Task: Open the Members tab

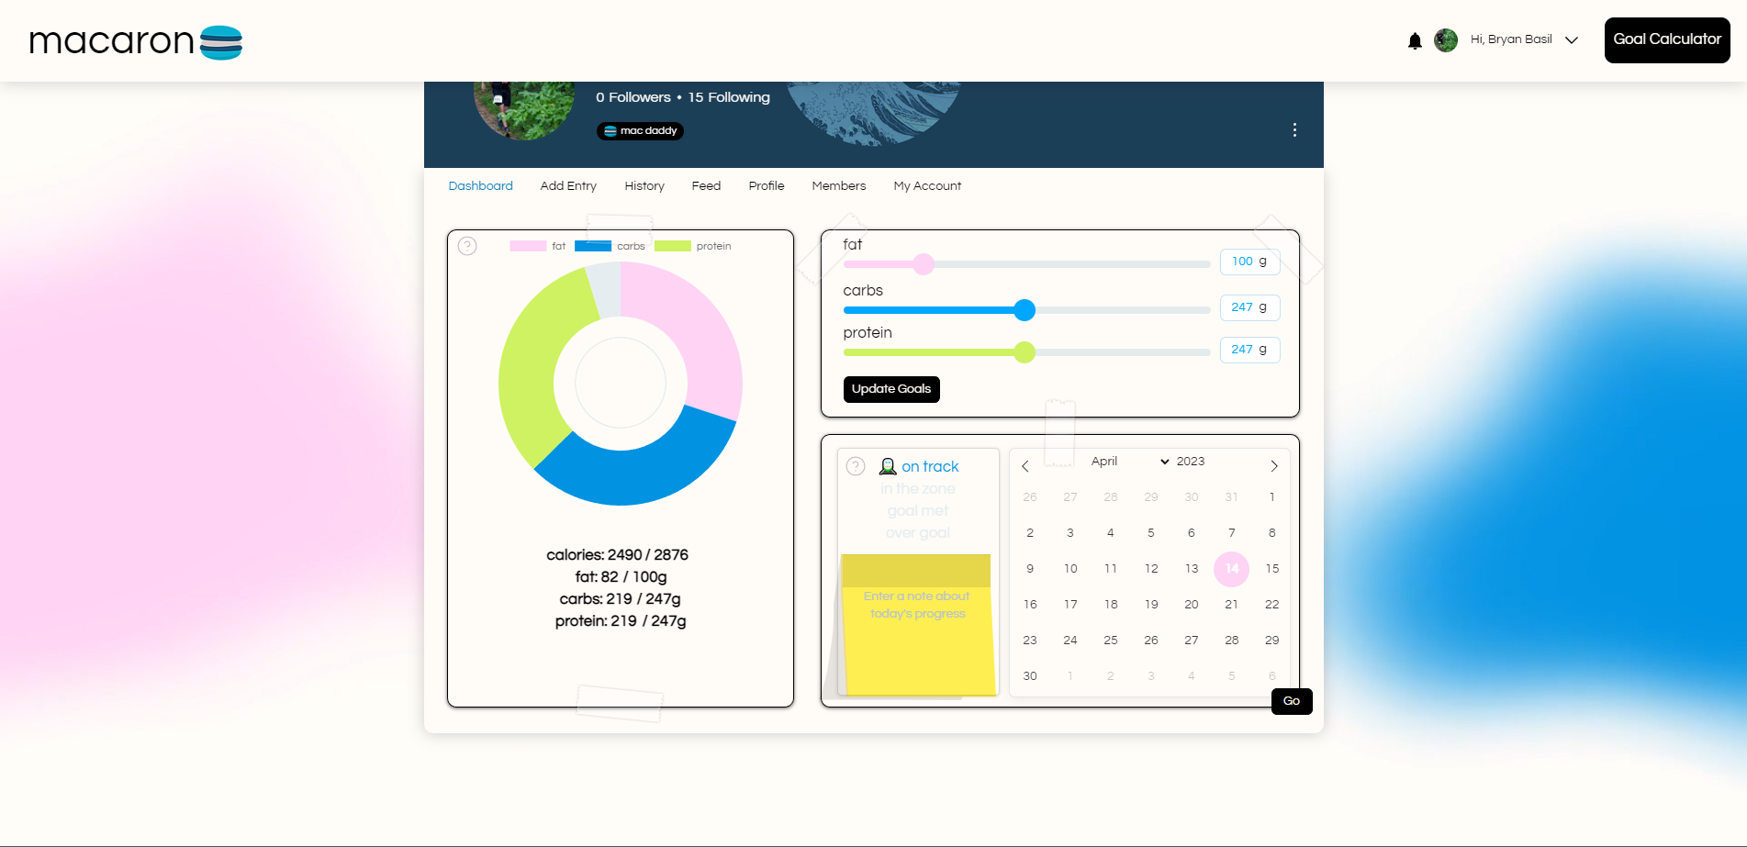Action: coord(839,185)
